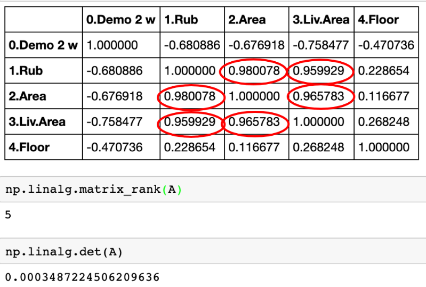Select 1.000000 in the 2.Area row
The height and width of the screenshot is (287, 426).
(254, 96)
